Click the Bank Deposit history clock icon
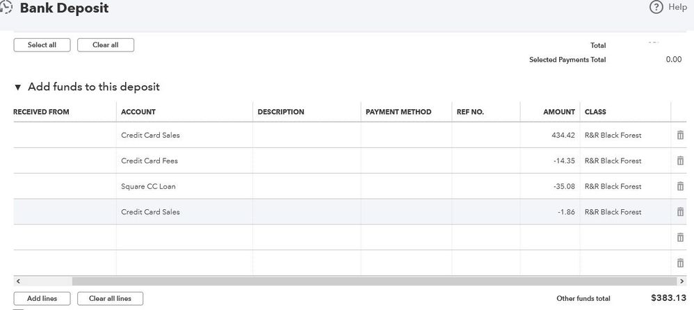 point(7,8)
